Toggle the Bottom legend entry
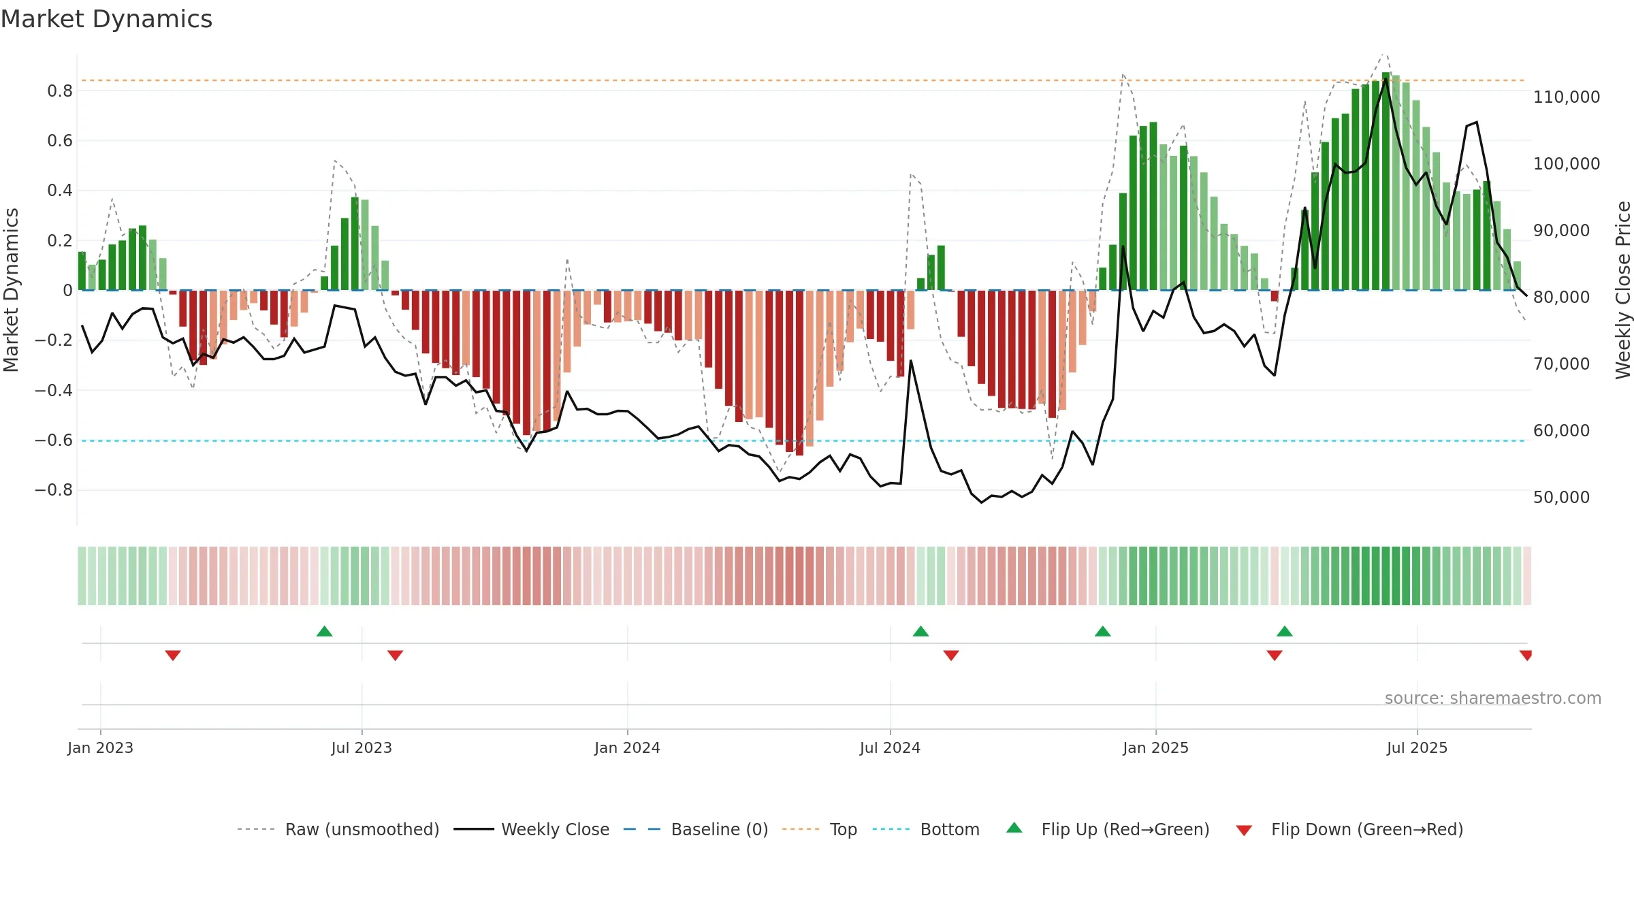 click(925, 829)
